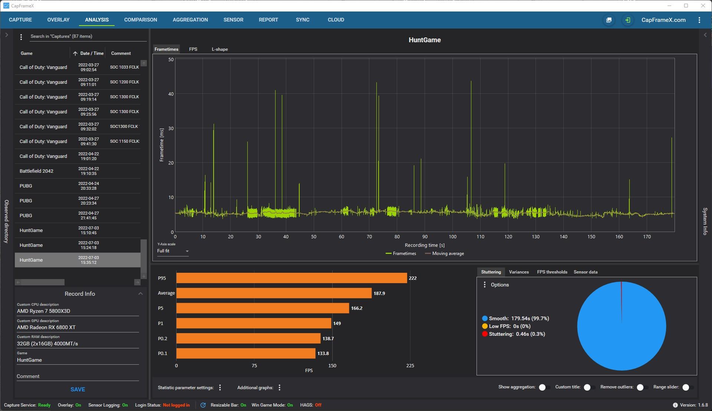Open Additional graphs three-dot menu

[279, 388]
